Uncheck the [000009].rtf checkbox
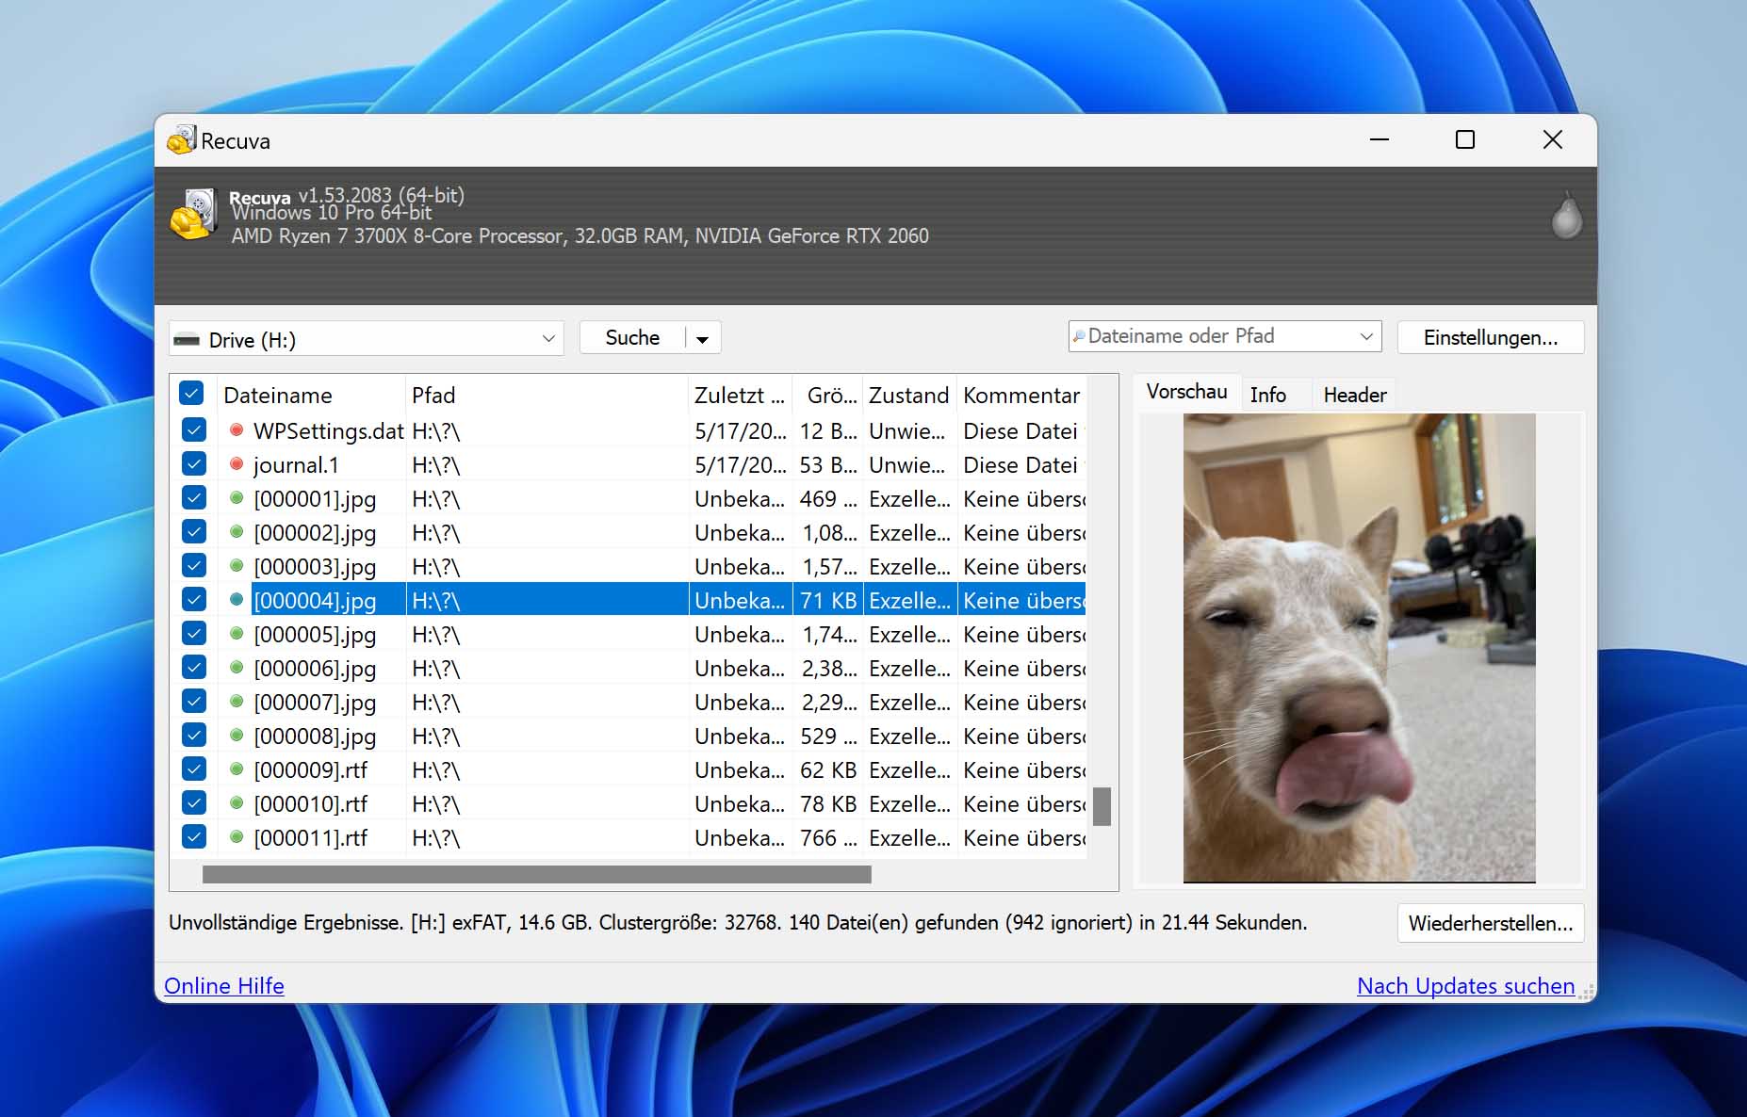The width and height of the screenshot is (1747, 1117). point(193,769)
